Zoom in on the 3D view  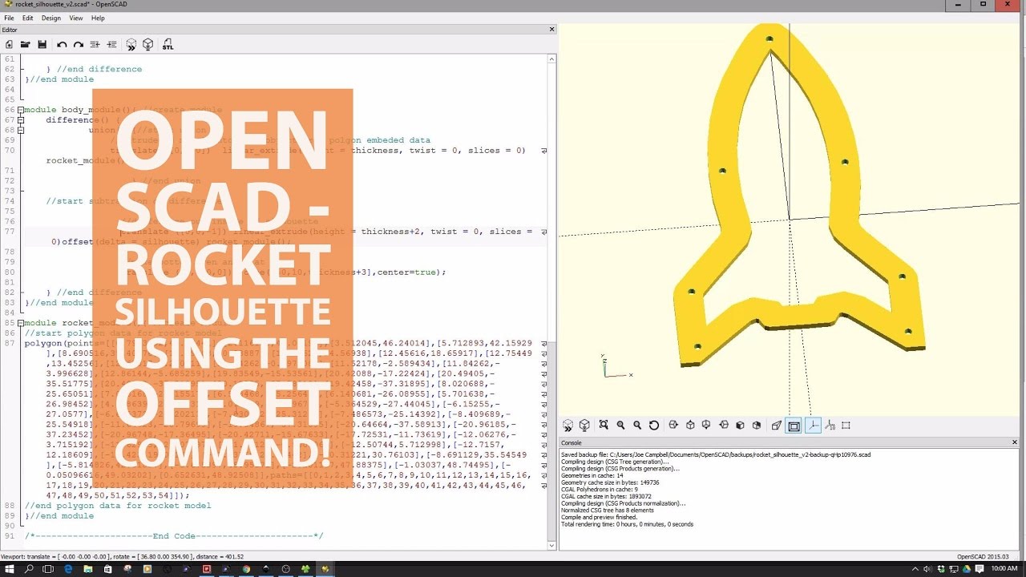click(620, 426)
